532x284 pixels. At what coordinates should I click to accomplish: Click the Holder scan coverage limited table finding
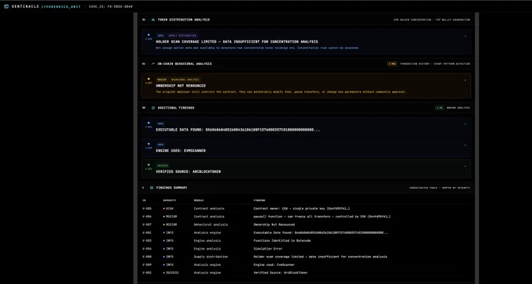[x=320, y=257]
